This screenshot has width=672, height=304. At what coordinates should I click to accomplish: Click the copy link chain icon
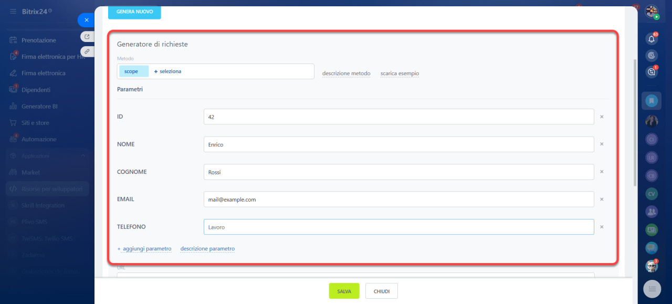pyautogui.click(x=87, y=51)
